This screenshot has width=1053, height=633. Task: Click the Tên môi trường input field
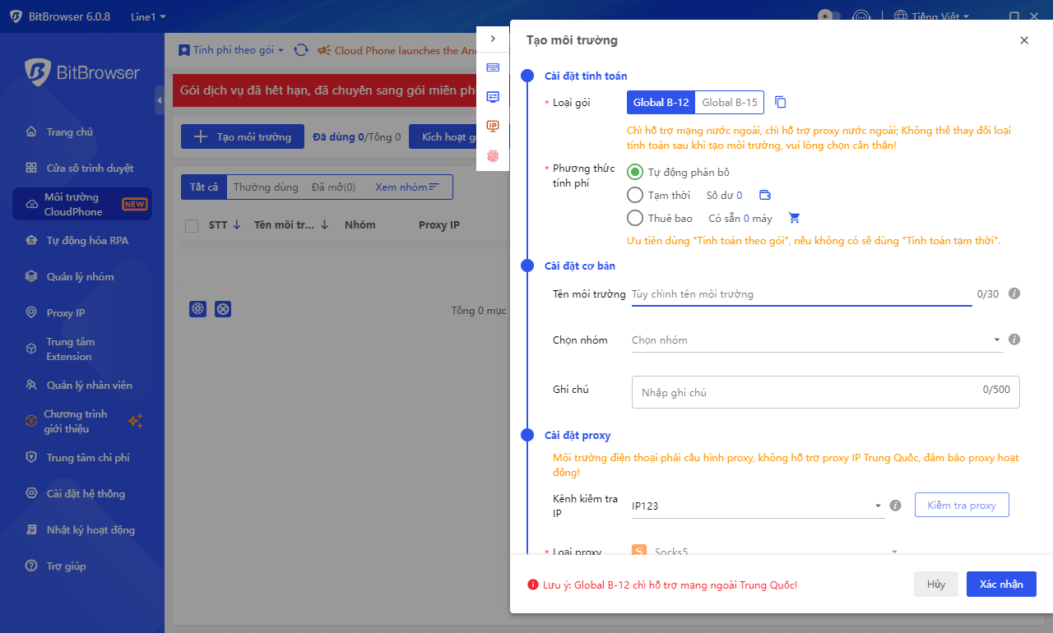click(801, 294)
